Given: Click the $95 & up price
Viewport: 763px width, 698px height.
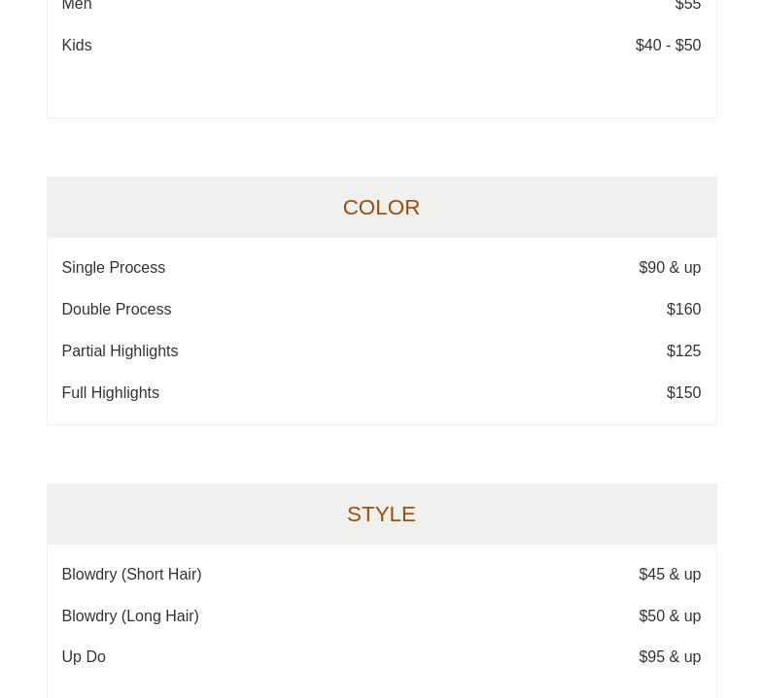Looking at the screenshot, I should (670, 657).
